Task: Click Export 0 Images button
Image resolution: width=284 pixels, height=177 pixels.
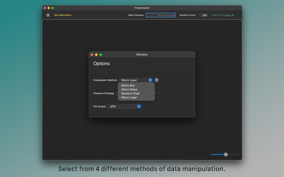Action: (x=223, y=15)
